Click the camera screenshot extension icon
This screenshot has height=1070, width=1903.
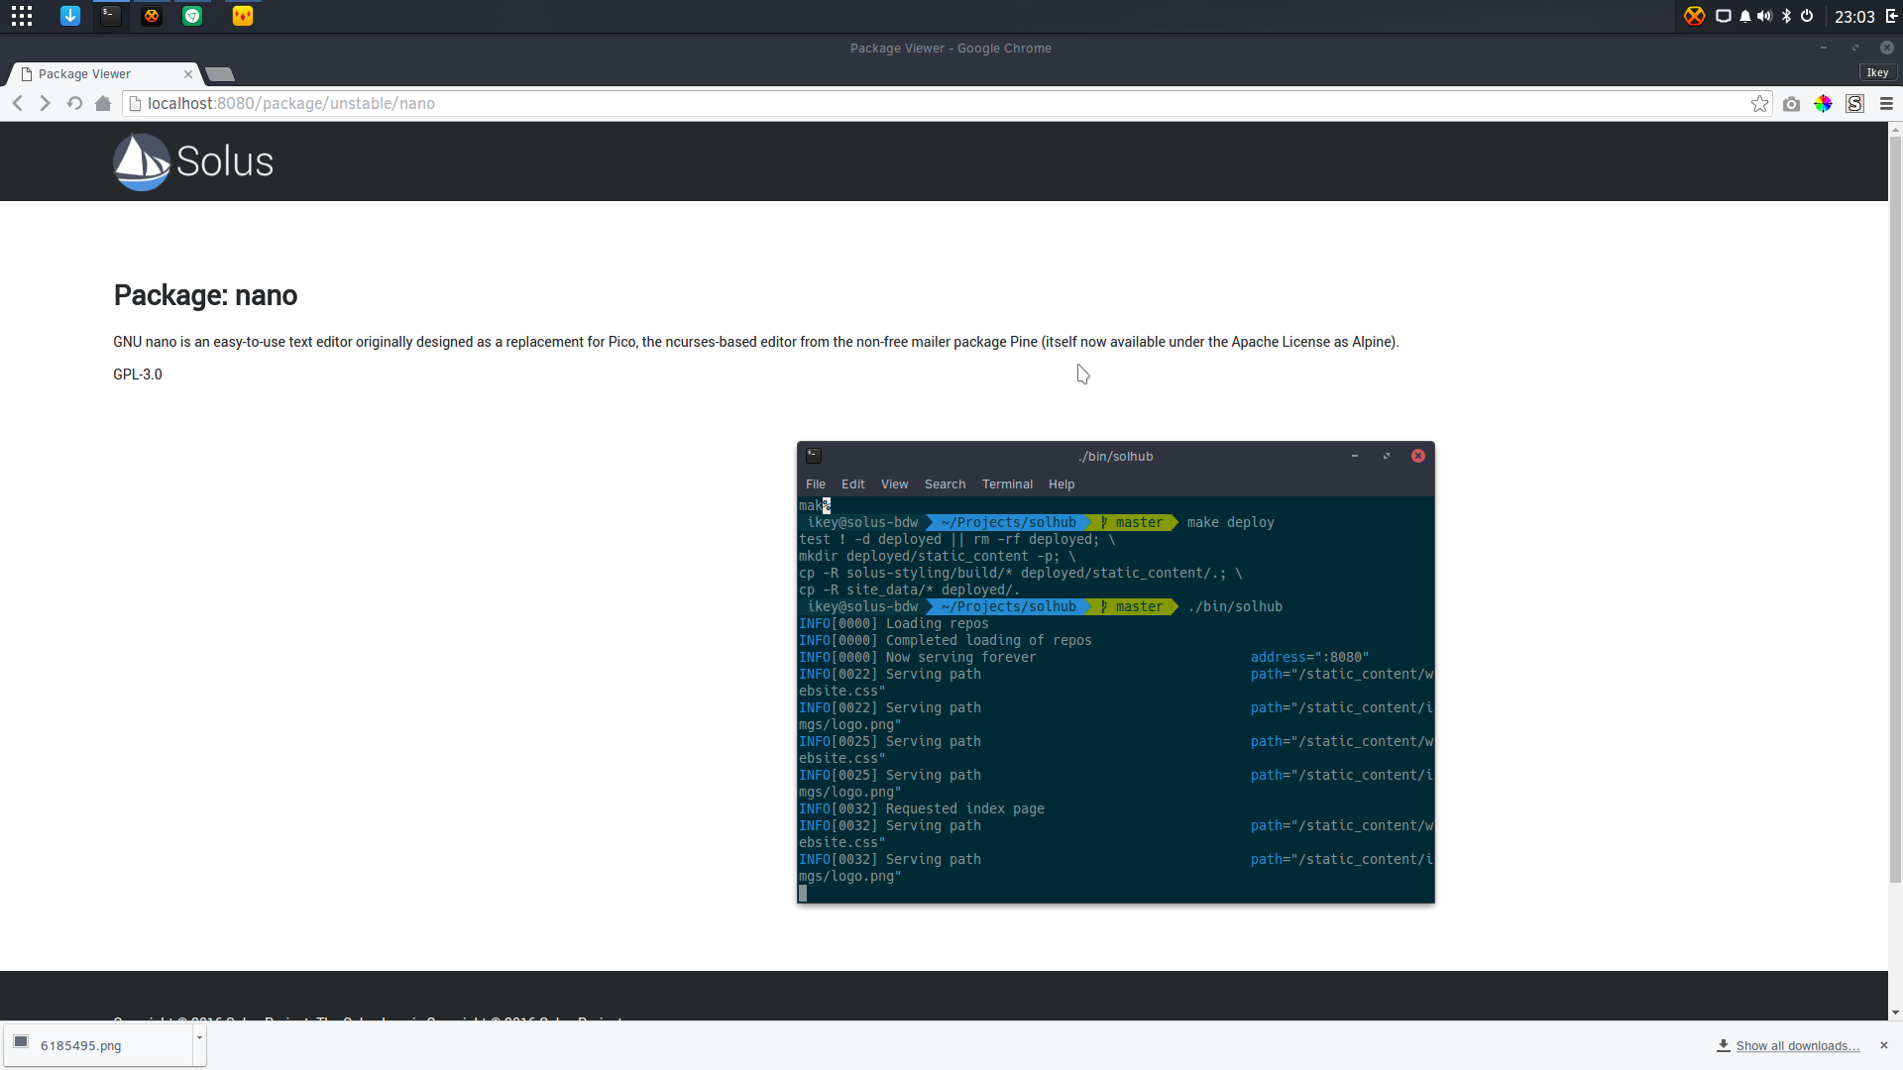[x=1791, y=104]
